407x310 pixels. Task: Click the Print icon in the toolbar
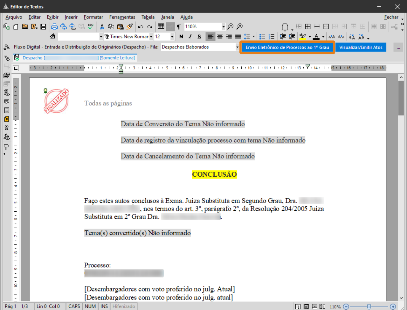pos(54,27)
